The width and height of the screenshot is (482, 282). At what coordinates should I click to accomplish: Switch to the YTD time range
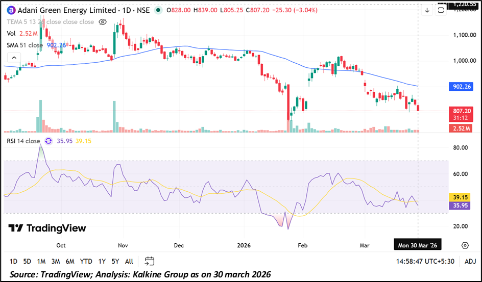click(x=86, y=261)
